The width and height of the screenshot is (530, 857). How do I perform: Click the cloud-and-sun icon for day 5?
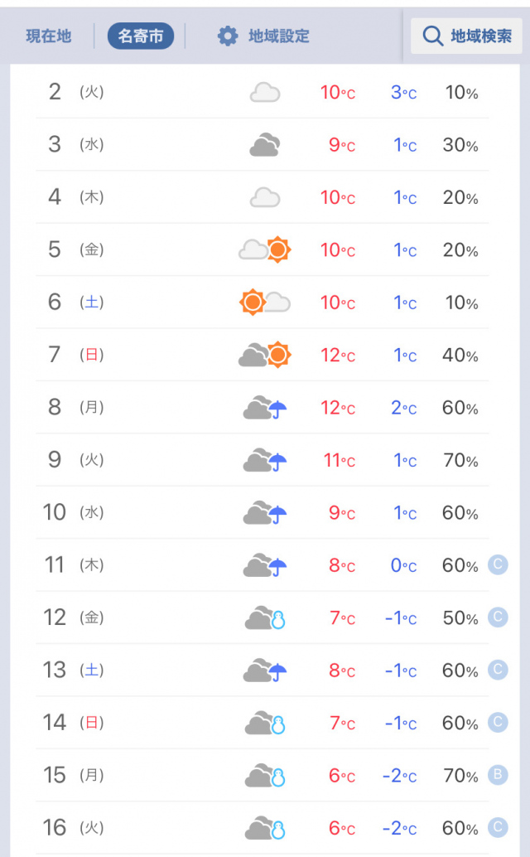[265, 249]
